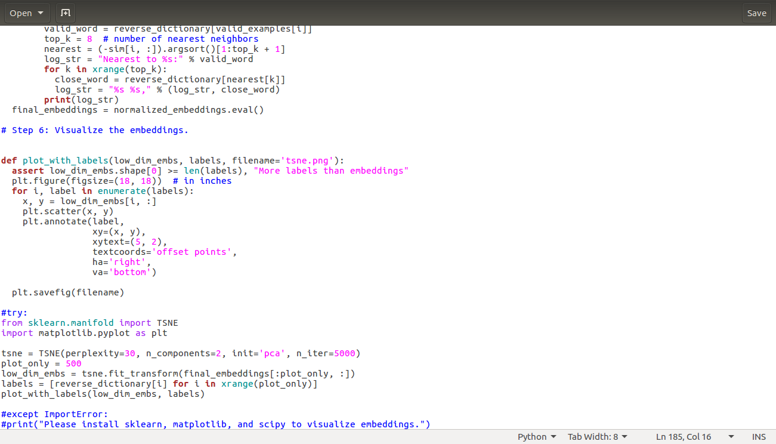Open the Python language selector in the status bar

point(537,437)
